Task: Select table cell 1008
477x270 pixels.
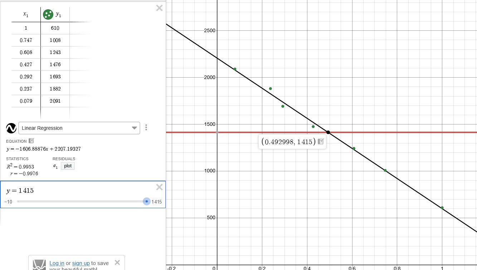Action: coord(55,40)
